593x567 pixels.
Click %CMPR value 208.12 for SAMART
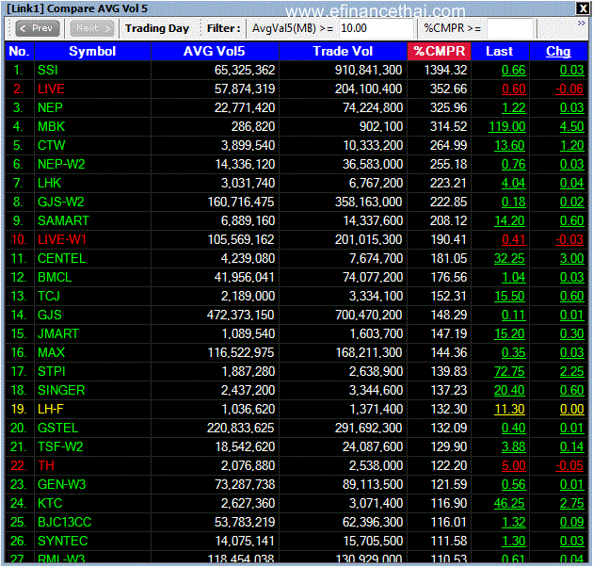pos(449,220)
